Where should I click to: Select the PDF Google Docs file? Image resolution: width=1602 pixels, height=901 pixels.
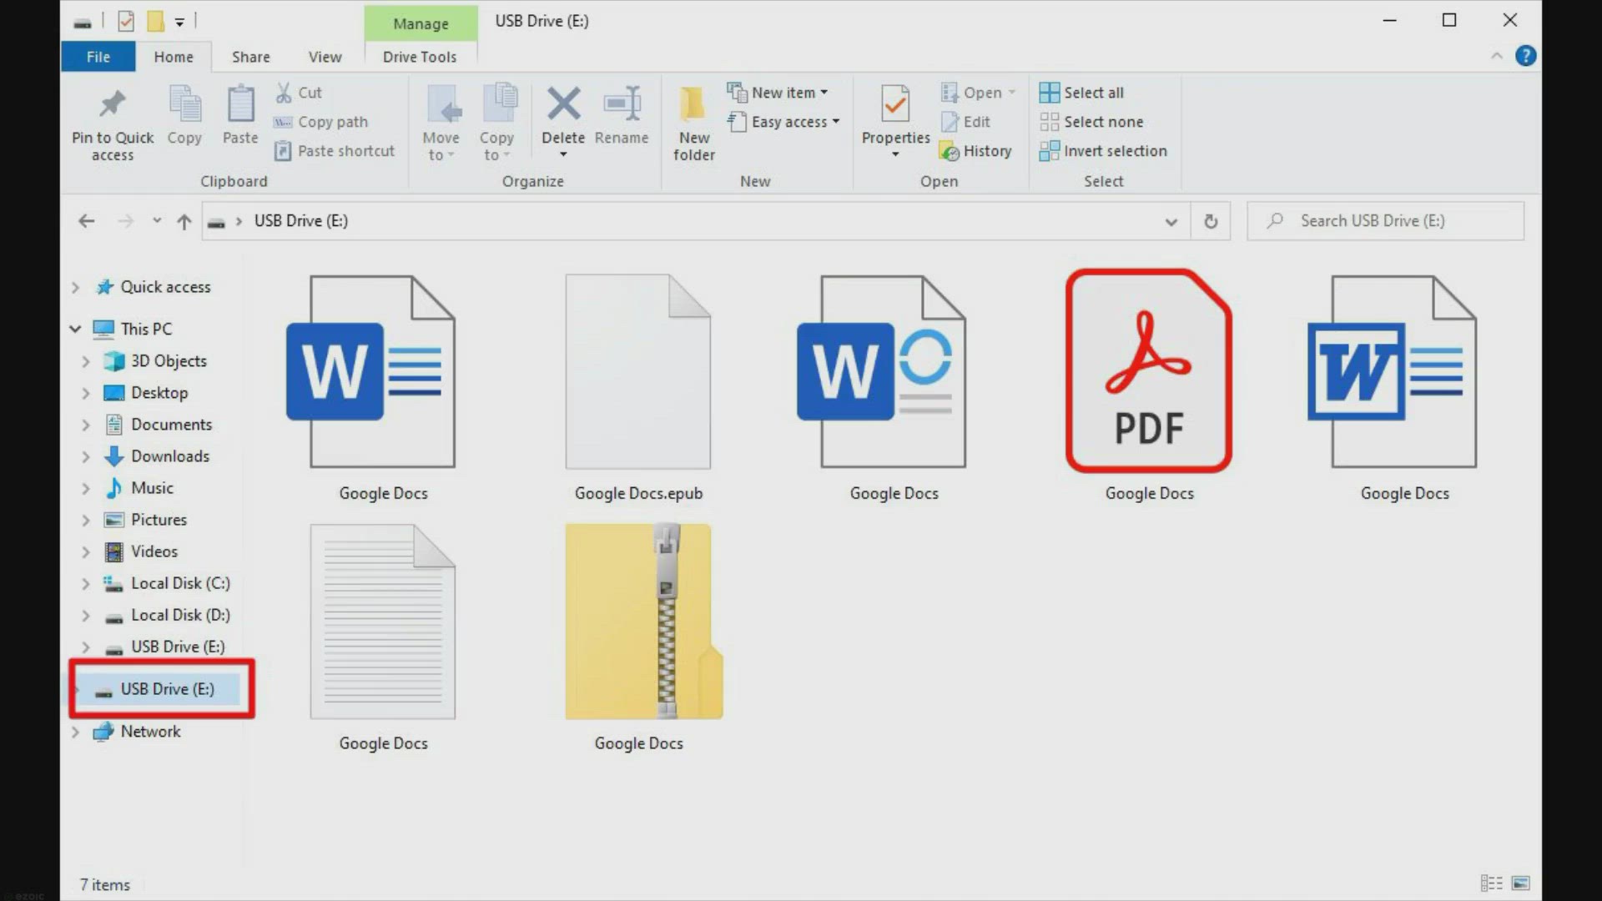point(1149,386)
